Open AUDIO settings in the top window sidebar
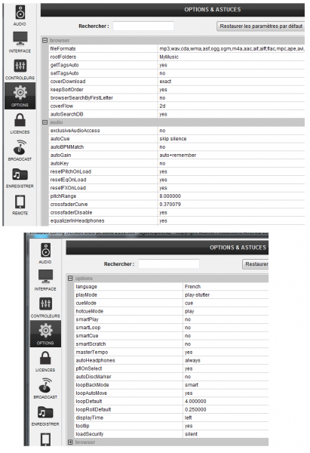 tap(20, 16)
